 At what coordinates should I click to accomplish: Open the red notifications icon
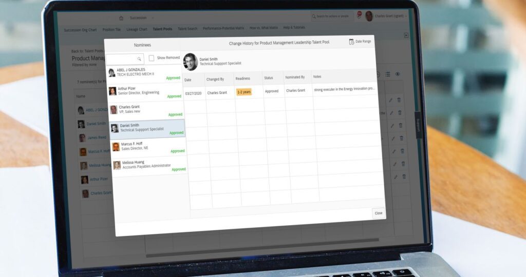(x=360, y=15)
